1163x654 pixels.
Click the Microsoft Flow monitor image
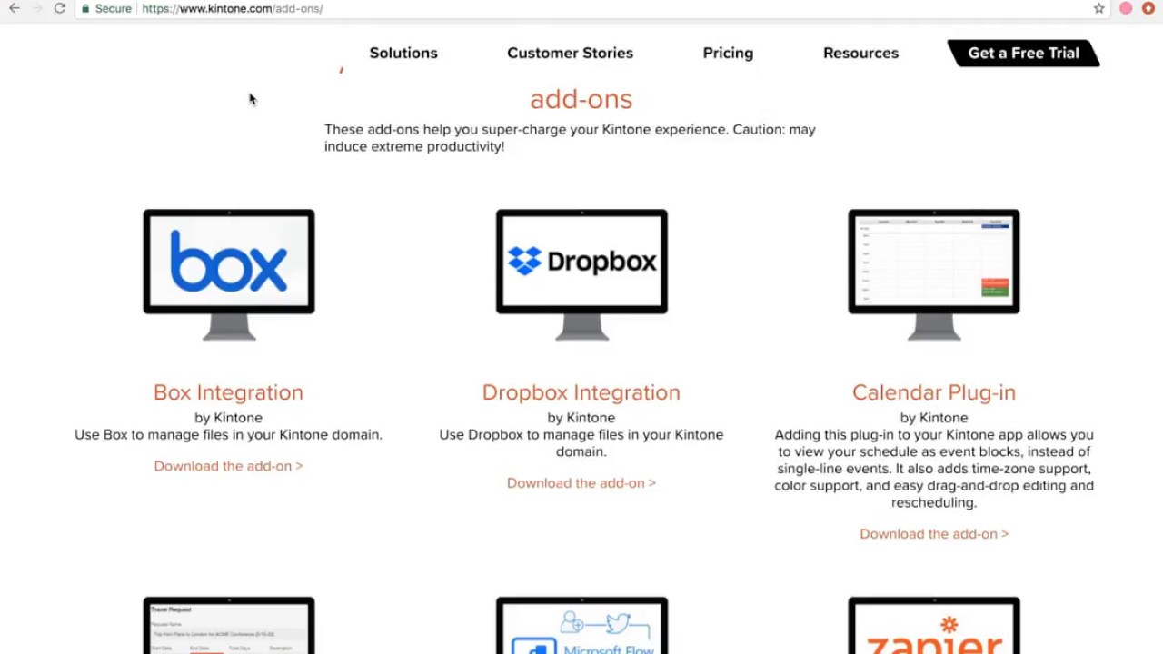pyautogui.click(x=581, y=625)
